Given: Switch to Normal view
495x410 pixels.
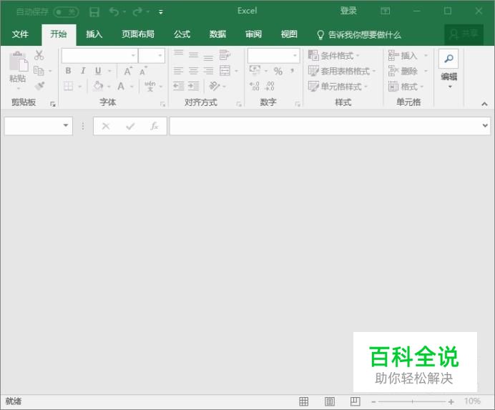Looking at the screenshot, I should [x=304, y=401].
